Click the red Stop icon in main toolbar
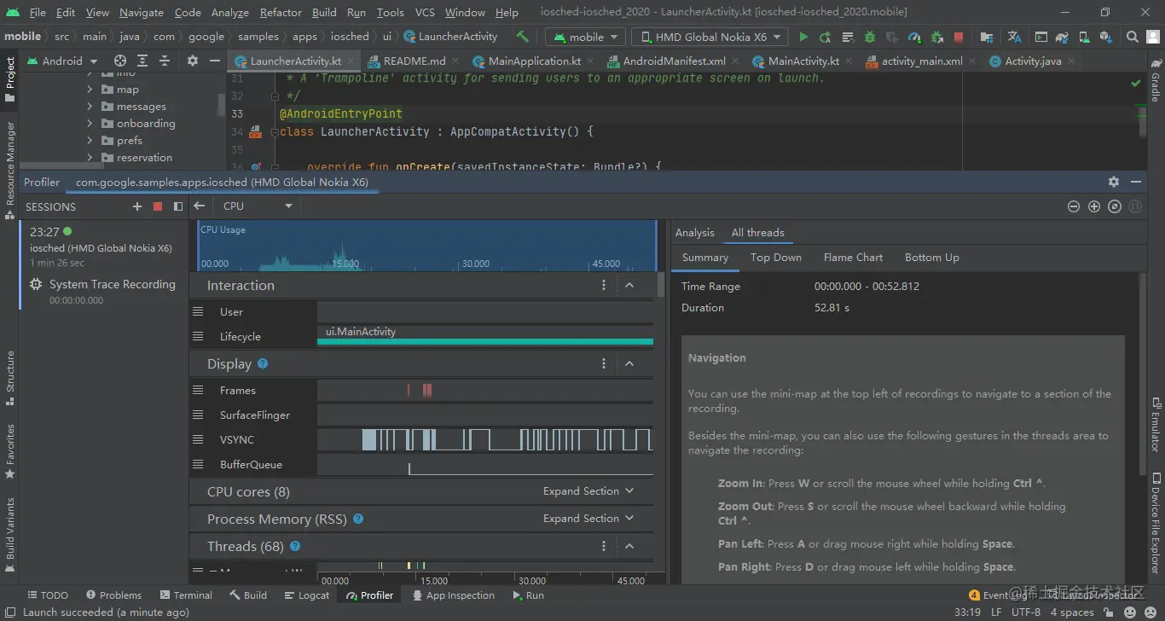Viewport: 1165px width, 621px height. pyautogui.click(x=959, y=37)
